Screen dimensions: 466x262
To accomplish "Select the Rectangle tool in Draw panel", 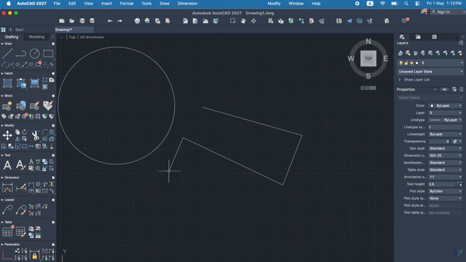I will 48,53.
